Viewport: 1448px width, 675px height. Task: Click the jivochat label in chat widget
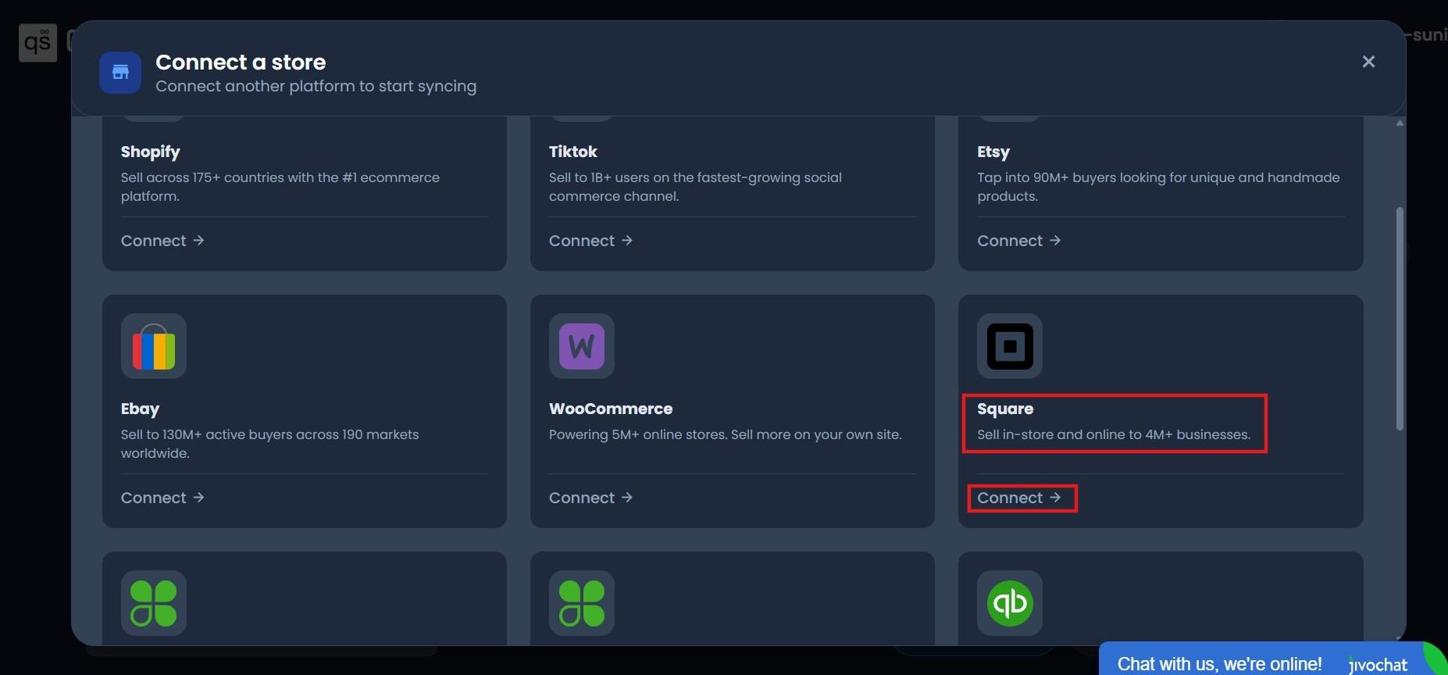[1378, 665]
